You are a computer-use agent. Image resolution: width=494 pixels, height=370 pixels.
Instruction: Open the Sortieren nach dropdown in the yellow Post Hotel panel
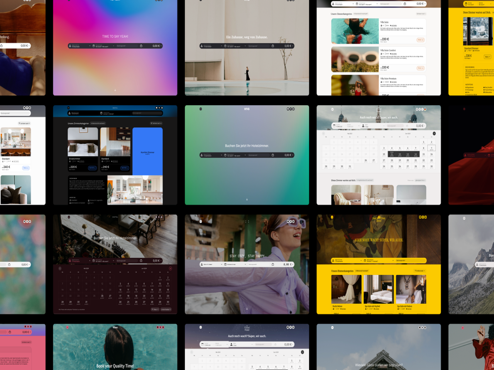click(x=420, y=271)
